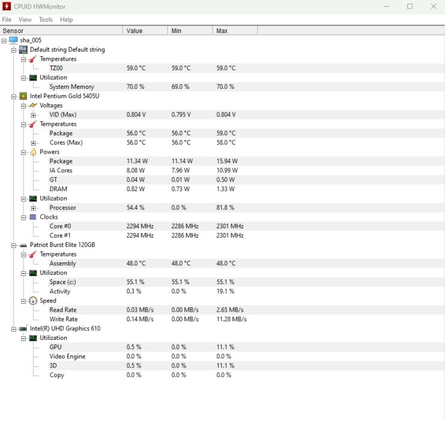Click the 0.804 V VID current value

pyautogui.click(x=136, y=115)
